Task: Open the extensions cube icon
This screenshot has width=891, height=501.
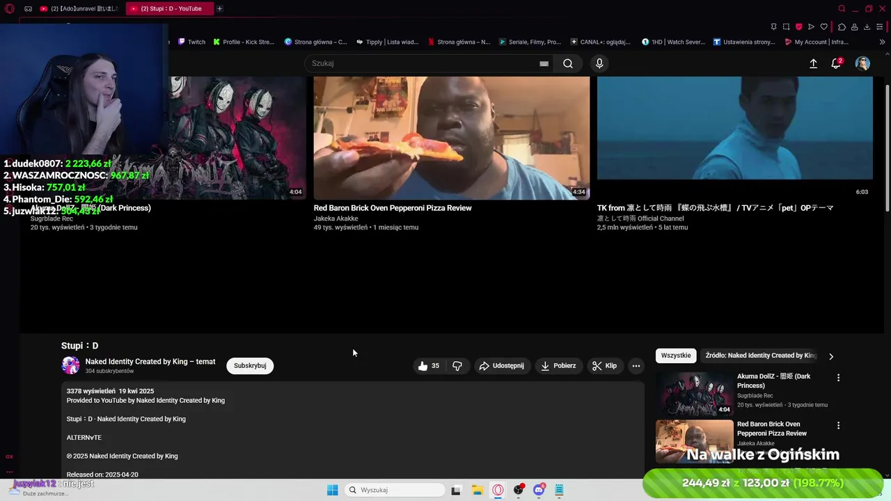Action: 842,27
